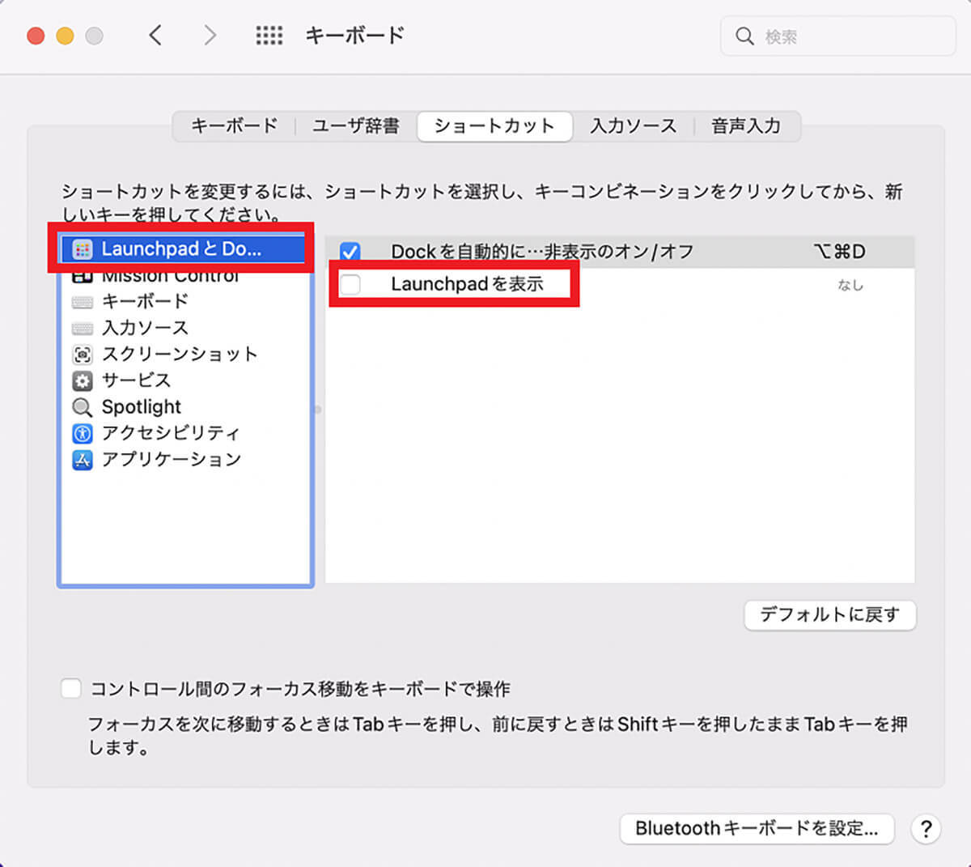Click the Launchpad category icon
This screenshot has height=867, width=971.
tap(82, 249)
